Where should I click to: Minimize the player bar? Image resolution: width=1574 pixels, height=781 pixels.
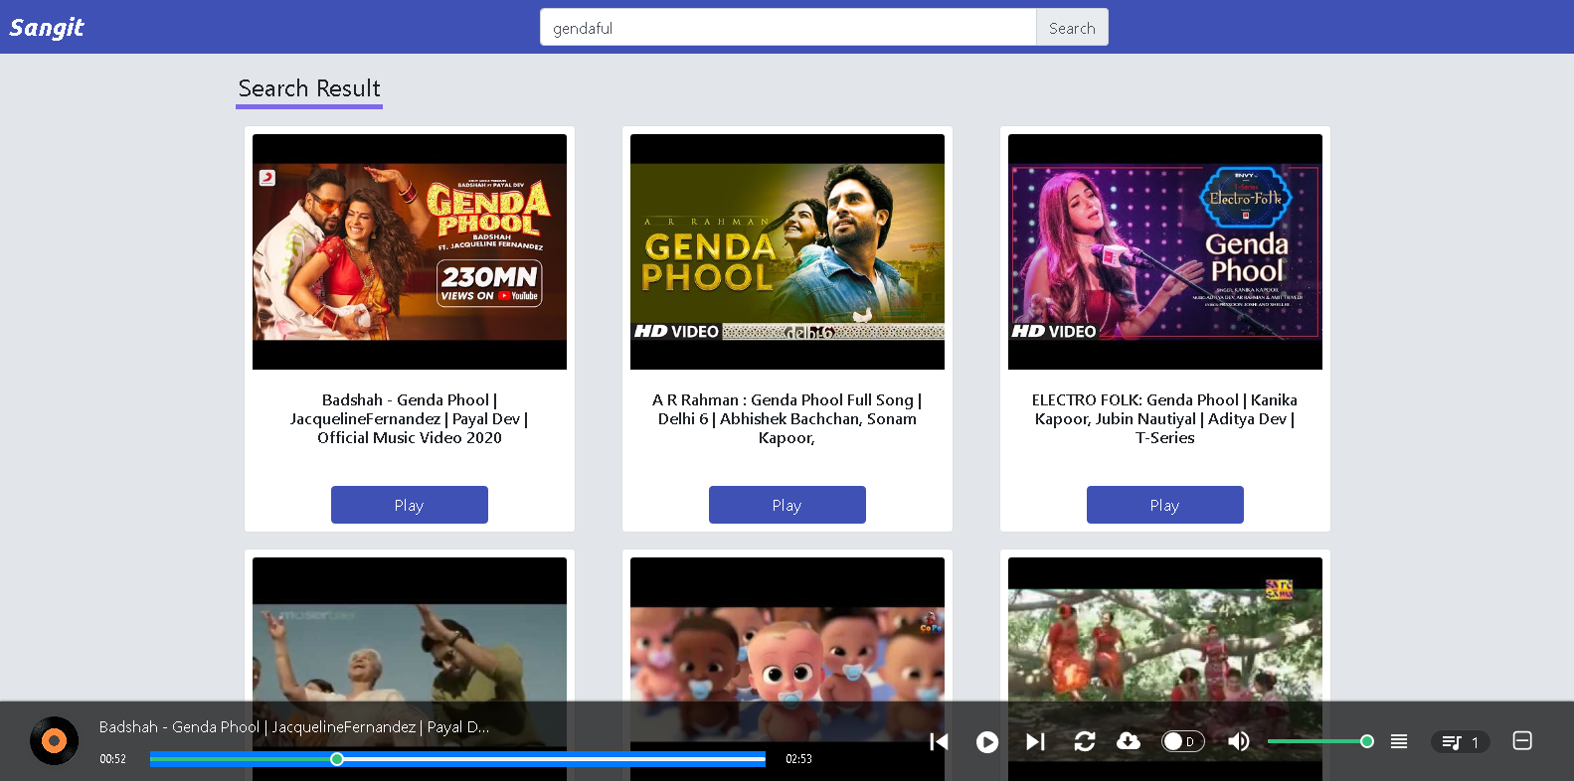(1522, 740)
